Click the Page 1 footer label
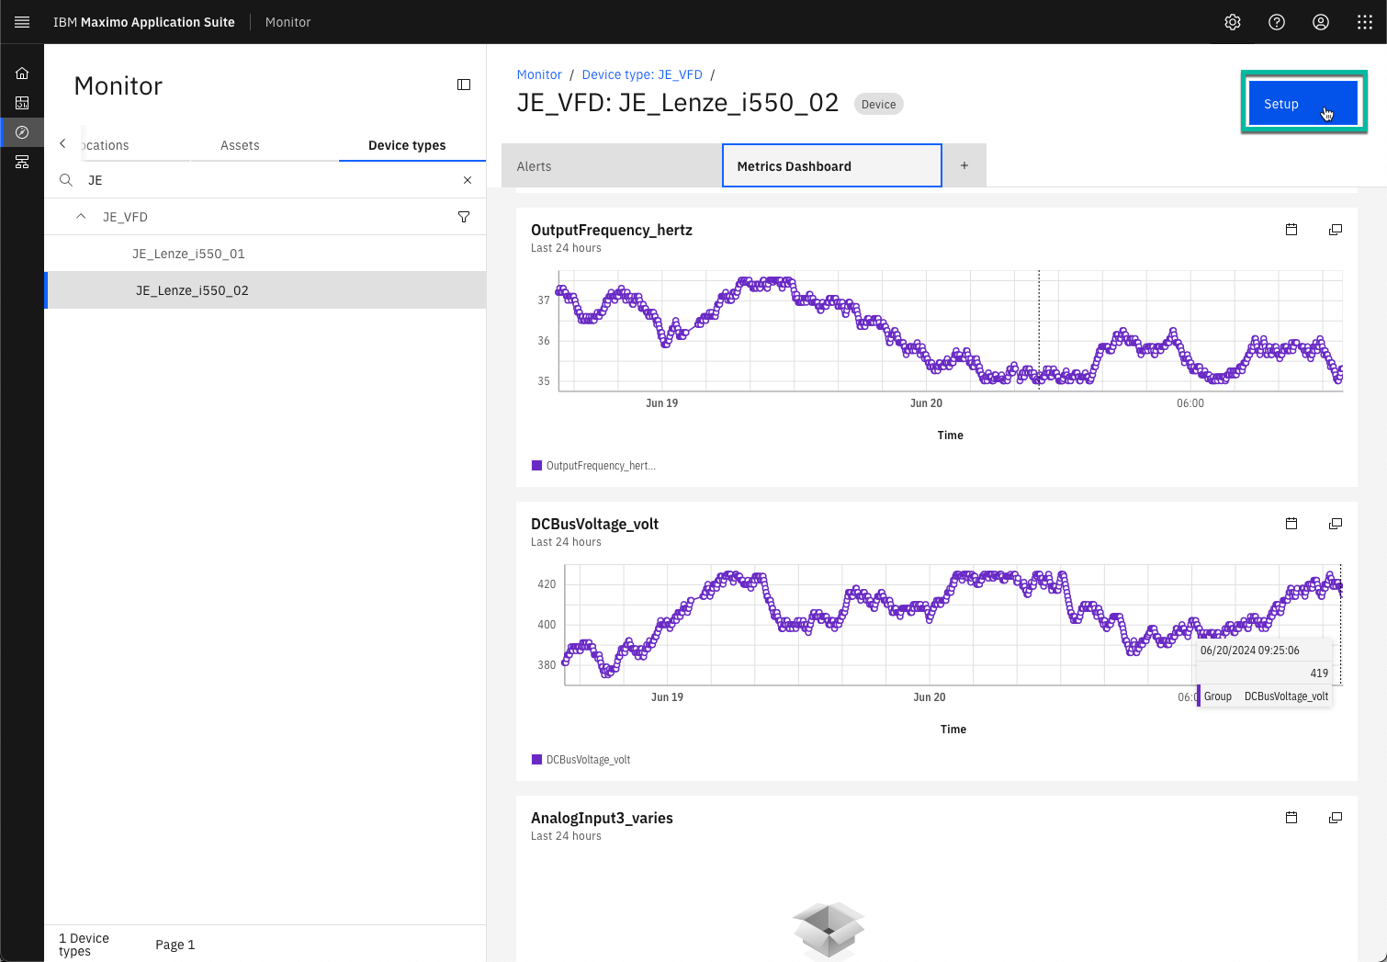This screenshot has width=1387, height=962. pyautogui.click(x=175, y=945)
